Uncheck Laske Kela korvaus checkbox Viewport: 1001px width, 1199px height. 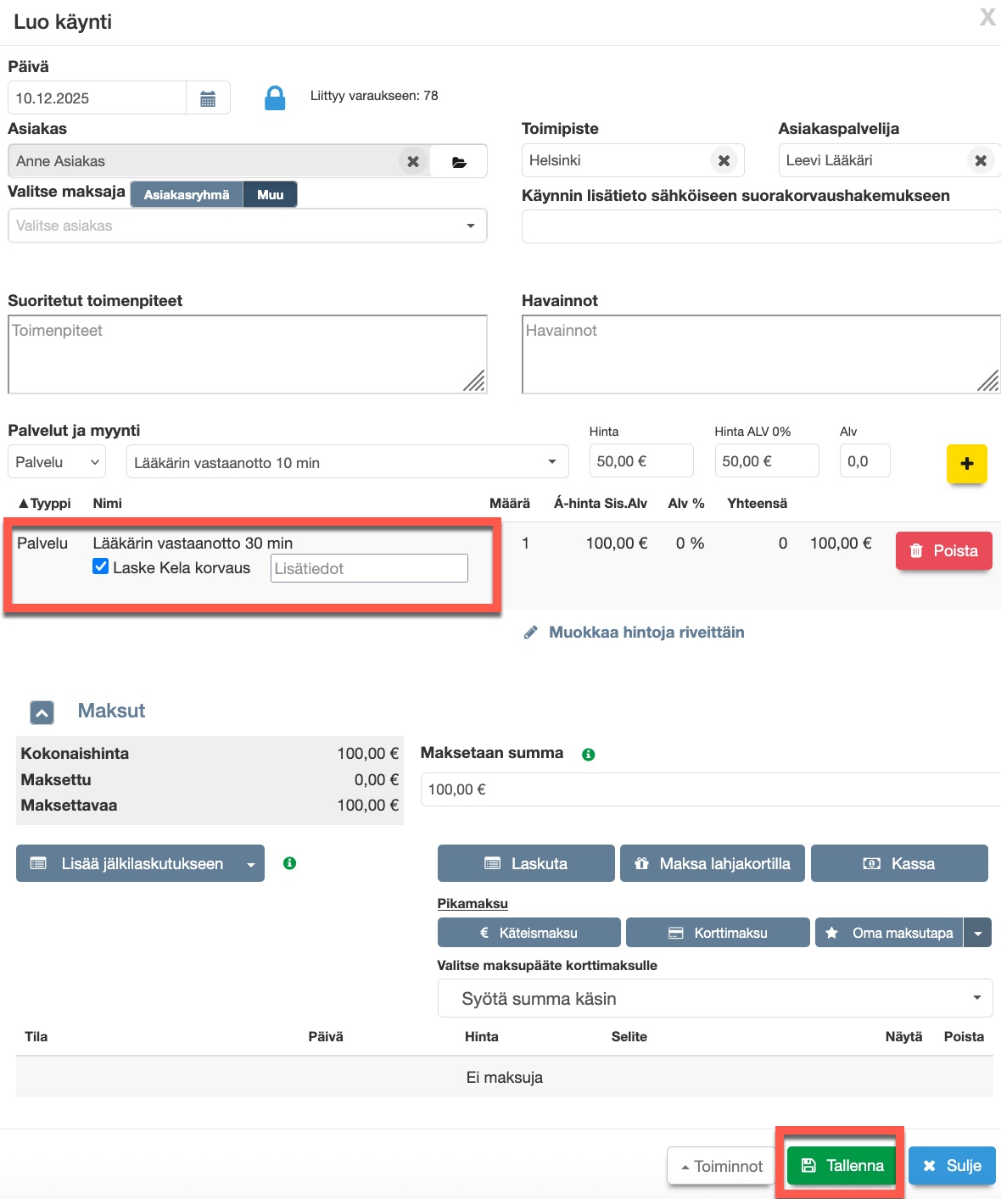tap(101, 567)
